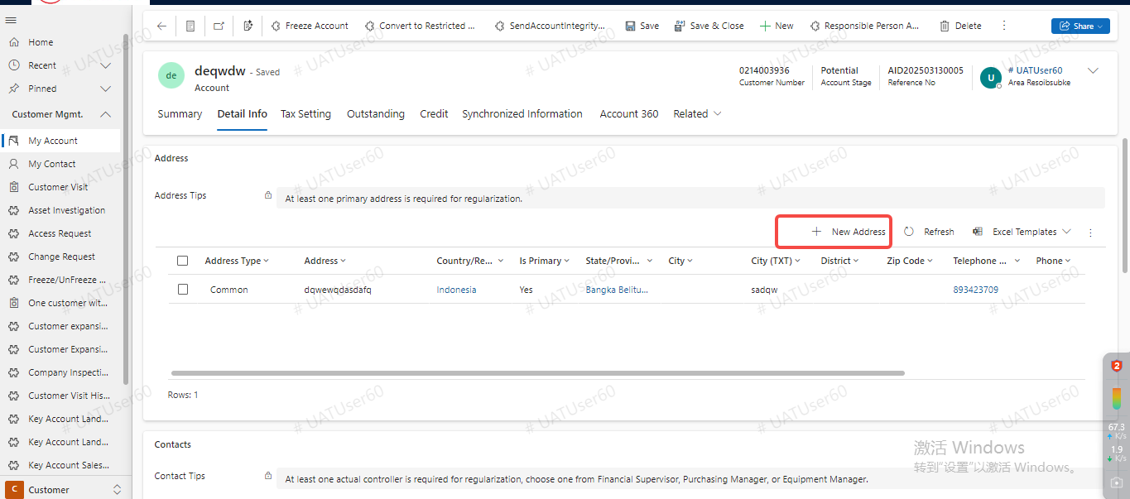Click the back arrow icon

coord(161,26)
